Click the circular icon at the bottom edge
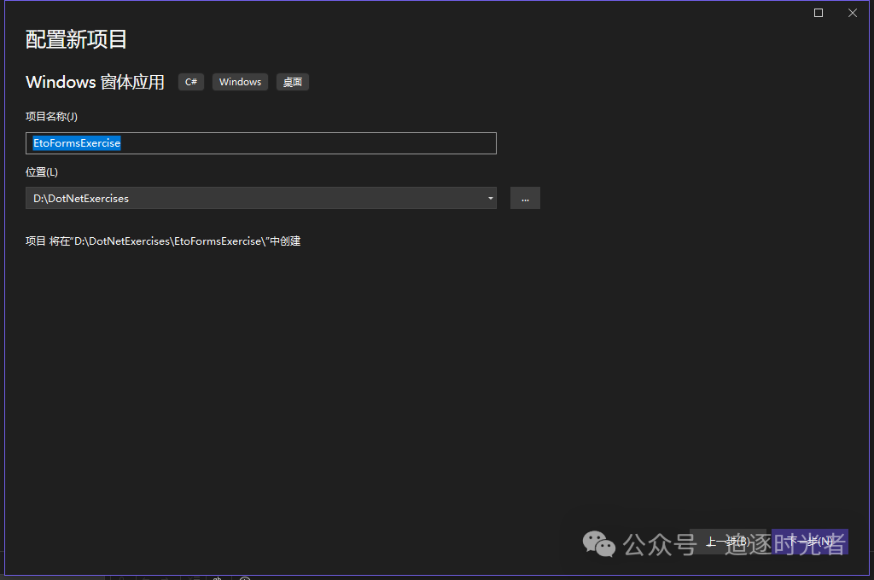The height and width of the screenshot is (580, 874). tap(244, 578)
